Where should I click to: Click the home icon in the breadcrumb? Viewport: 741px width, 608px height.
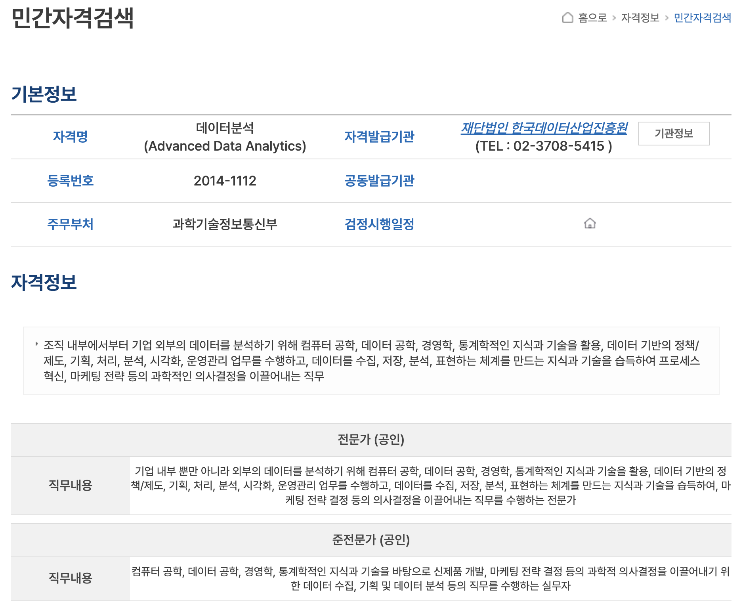567,17
